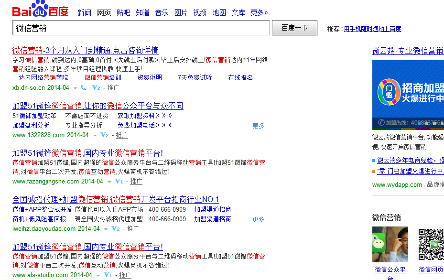444x280 pixels.
Task: Click the 微信公众平台 thumbnail image
Action: tap(390, 244)
